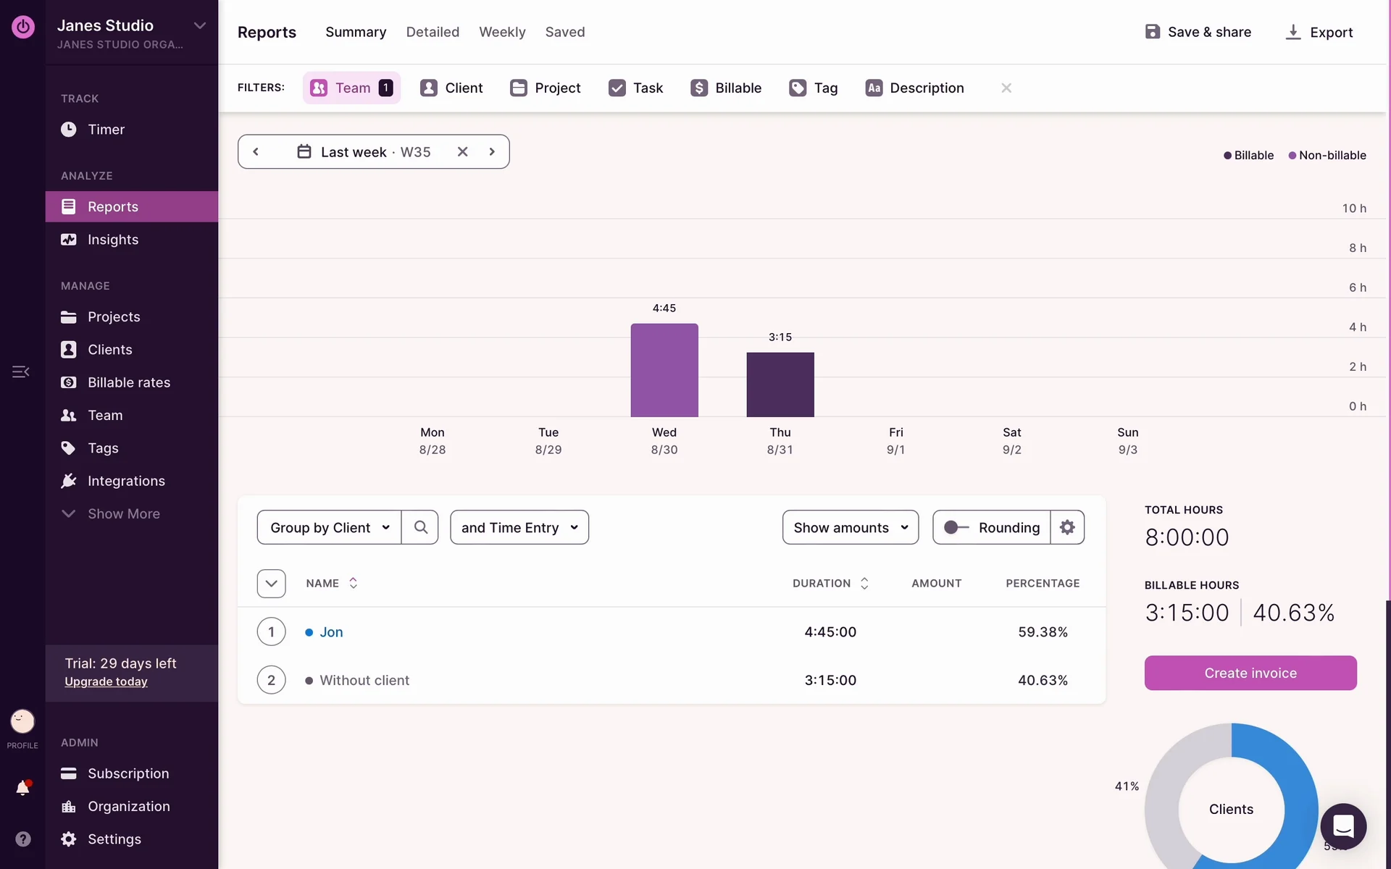Click the Toggl power logo icon
Image resolution: width=1391 pixels, height=869 pixels.
[x=23, y=27]
